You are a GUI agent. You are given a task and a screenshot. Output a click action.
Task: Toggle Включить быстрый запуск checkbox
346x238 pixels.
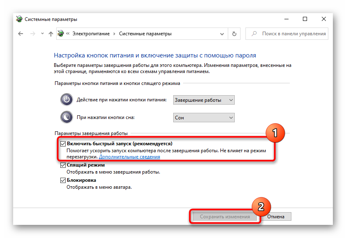click(63, 144)
